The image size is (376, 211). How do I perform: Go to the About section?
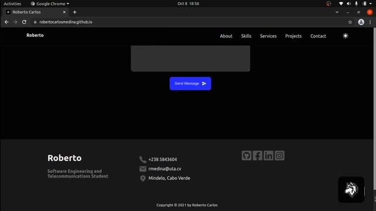226,36
